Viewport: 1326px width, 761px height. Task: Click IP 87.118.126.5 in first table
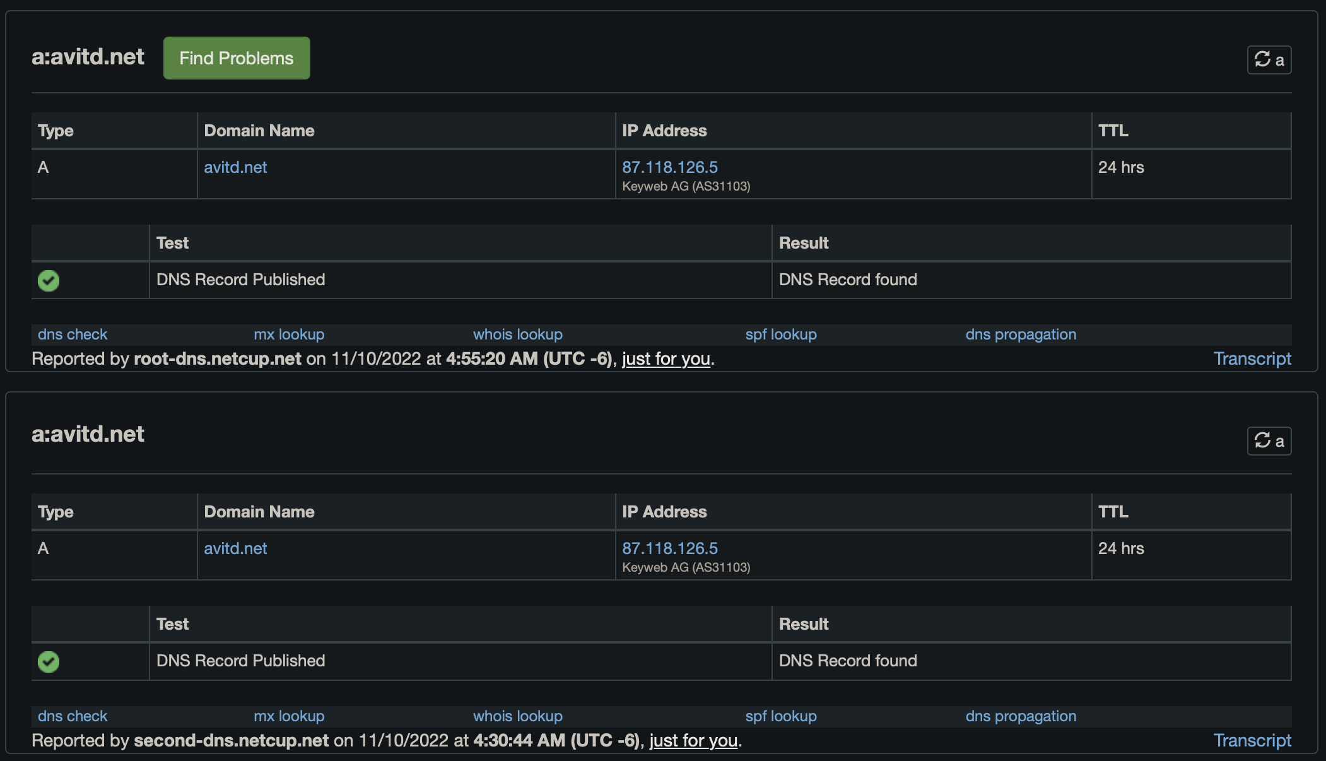coord(669,167)
